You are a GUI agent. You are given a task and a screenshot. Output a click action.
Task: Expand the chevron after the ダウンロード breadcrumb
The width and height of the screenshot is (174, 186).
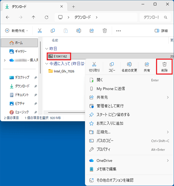click(96, 17)
